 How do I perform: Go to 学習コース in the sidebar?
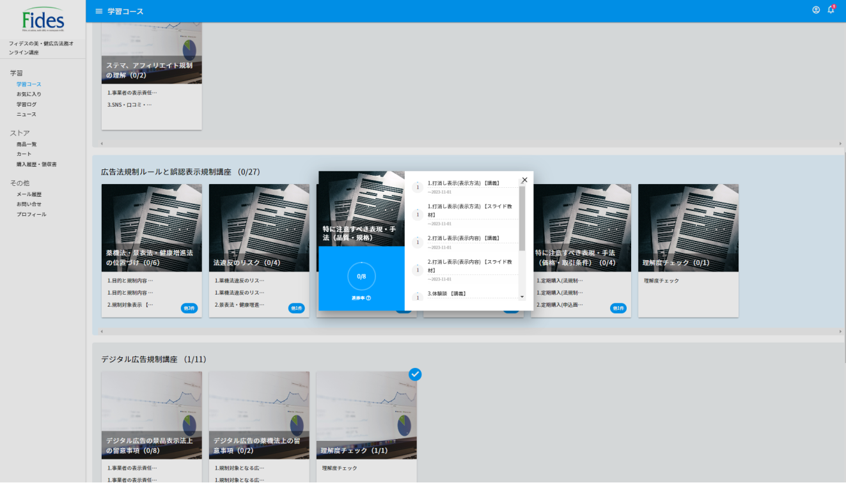tap(29, 84)
